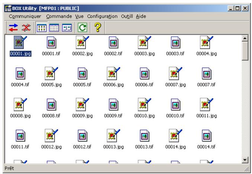Image resolution: width=252 pixels, height=174 pixels.
Task: Click the connect arrows toolbar icon
Action: (13, 28)
